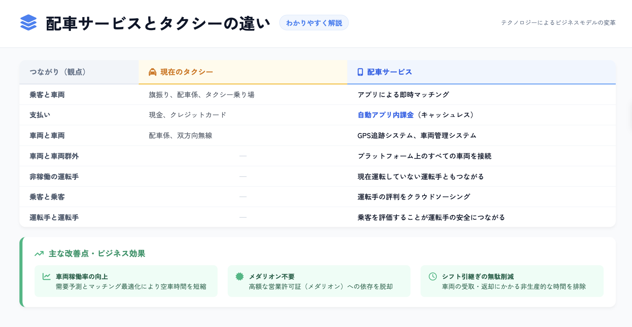Click the 乗客と車両 row label
632x327 pixels.
click(x=47, y=95)
